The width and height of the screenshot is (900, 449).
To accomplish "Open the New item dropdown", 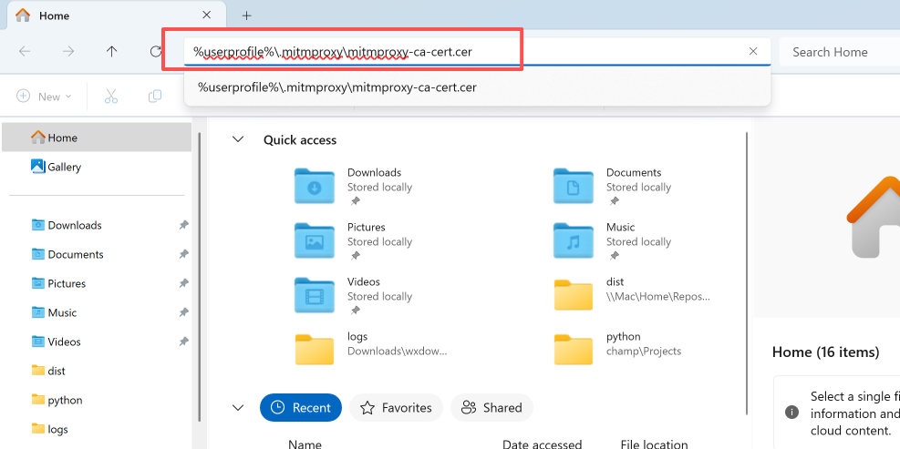I will click(x=43, y=97).
